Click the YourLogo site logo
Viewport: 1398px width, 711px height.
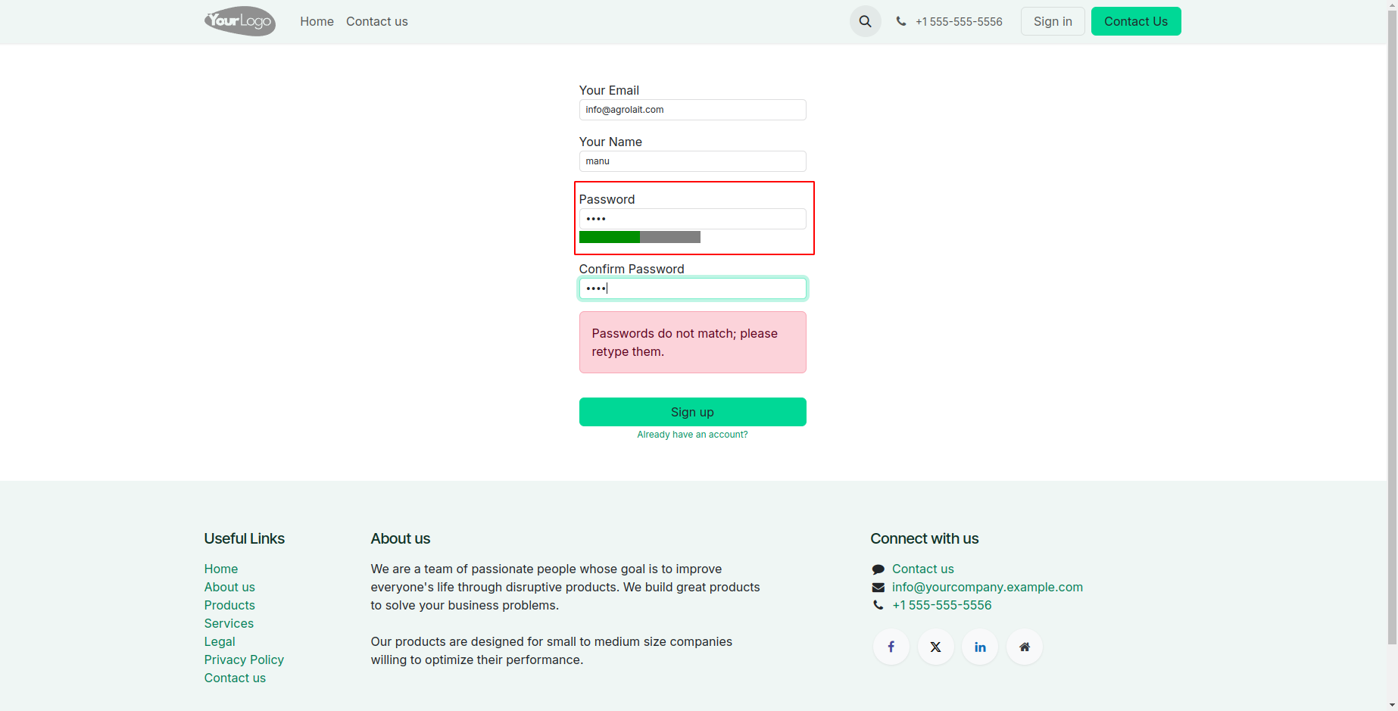pyautogui.click(x=240, y=21)
